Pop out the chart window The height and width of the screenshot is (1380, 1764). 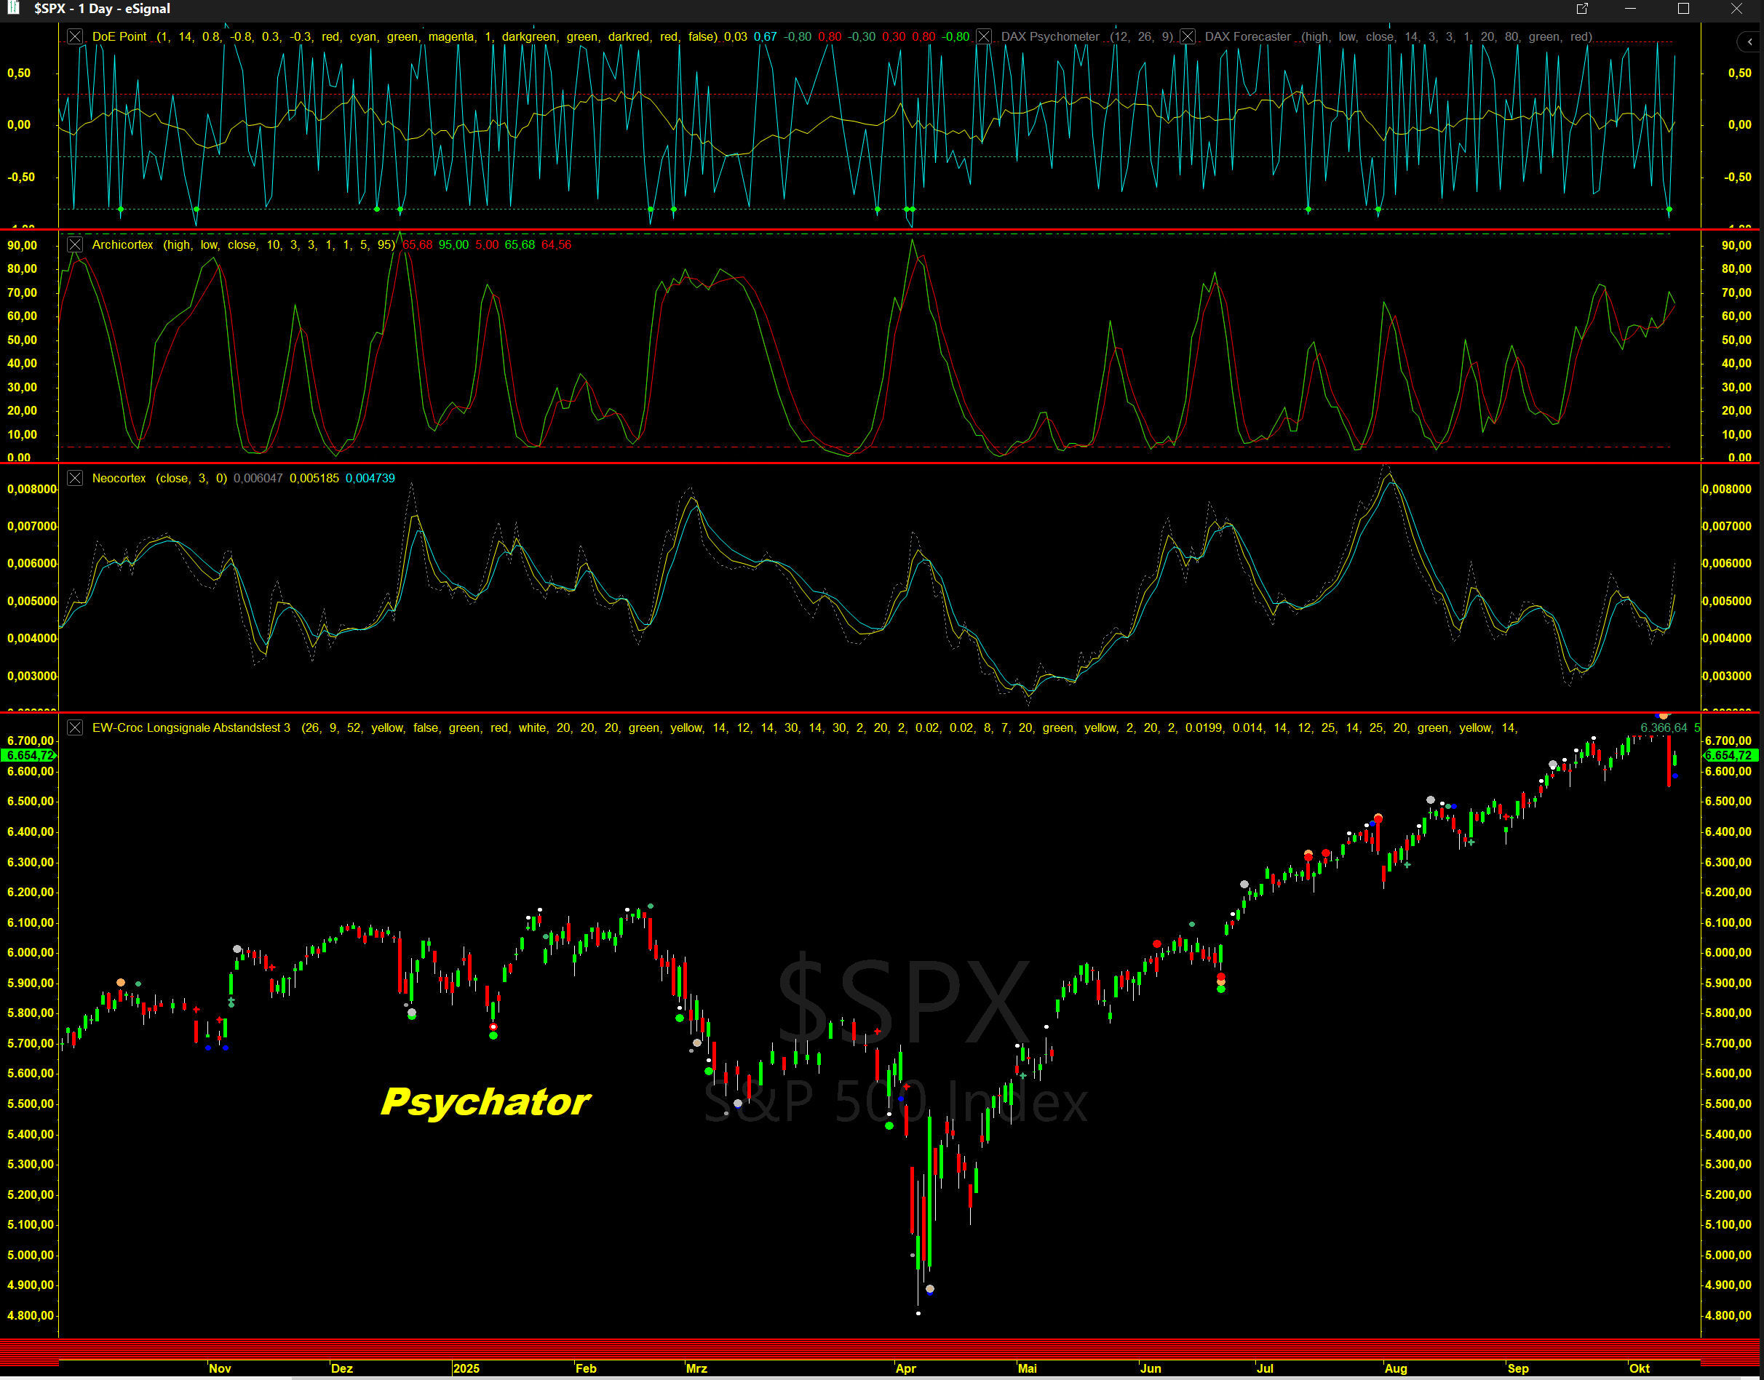click(x=1581, y=9)
